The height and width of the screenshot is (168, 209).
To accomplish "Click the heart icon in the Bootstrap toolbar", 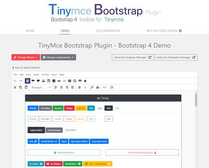I will click(38, 81).
